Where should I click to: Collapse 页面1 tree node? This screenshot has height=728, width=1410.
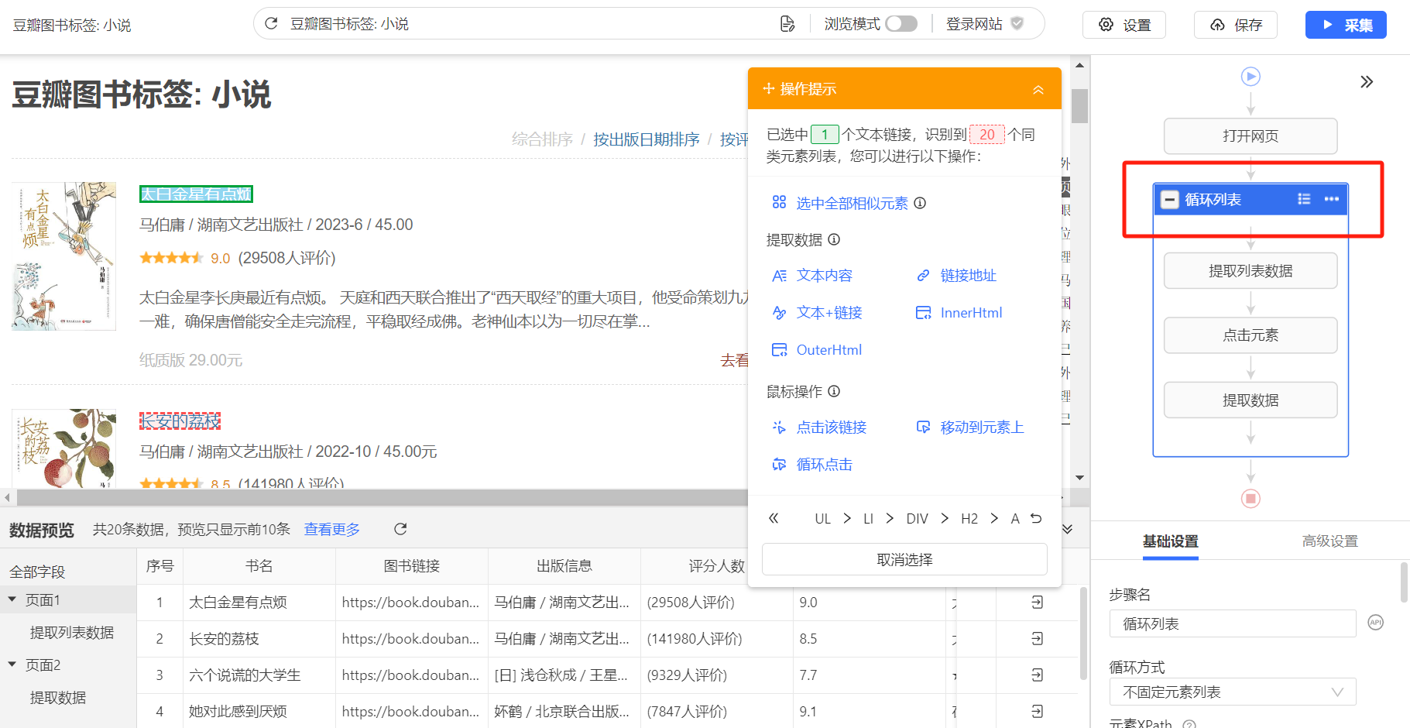[12, 599]
